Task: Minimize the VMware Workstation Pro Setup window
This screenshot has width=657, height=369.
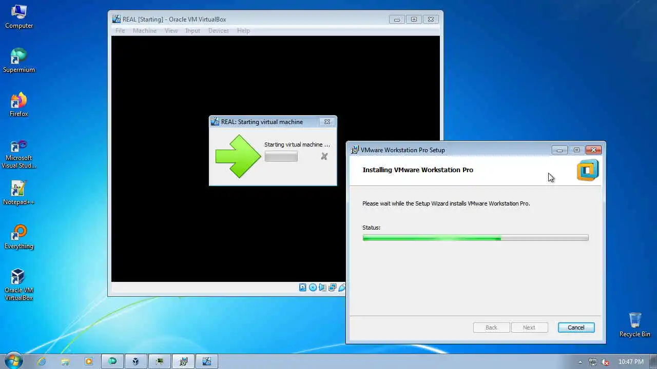Action: click(x=559, y=150)
